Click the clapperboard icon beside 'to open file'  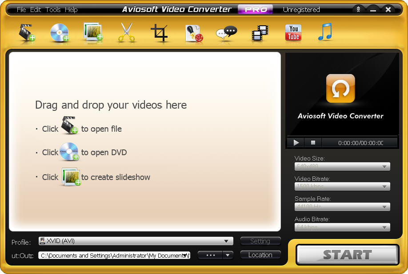69,125
